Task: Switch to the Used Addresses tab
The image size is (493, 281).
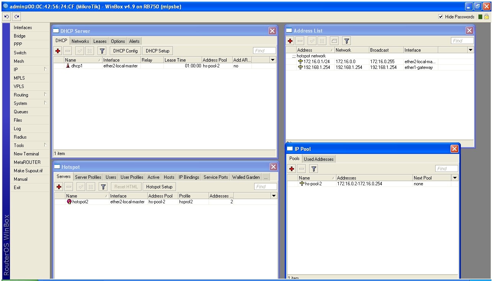Action: tap(319, 159)
